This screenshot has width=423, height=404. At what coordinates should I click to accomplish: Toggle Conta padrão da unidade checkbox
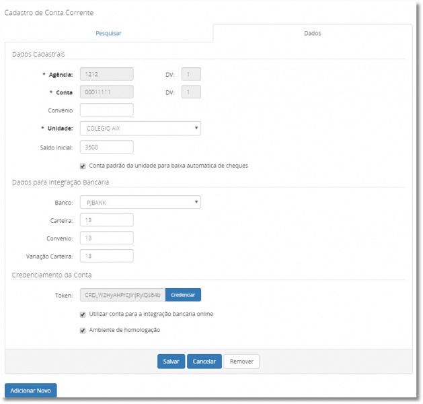[83, 165]
